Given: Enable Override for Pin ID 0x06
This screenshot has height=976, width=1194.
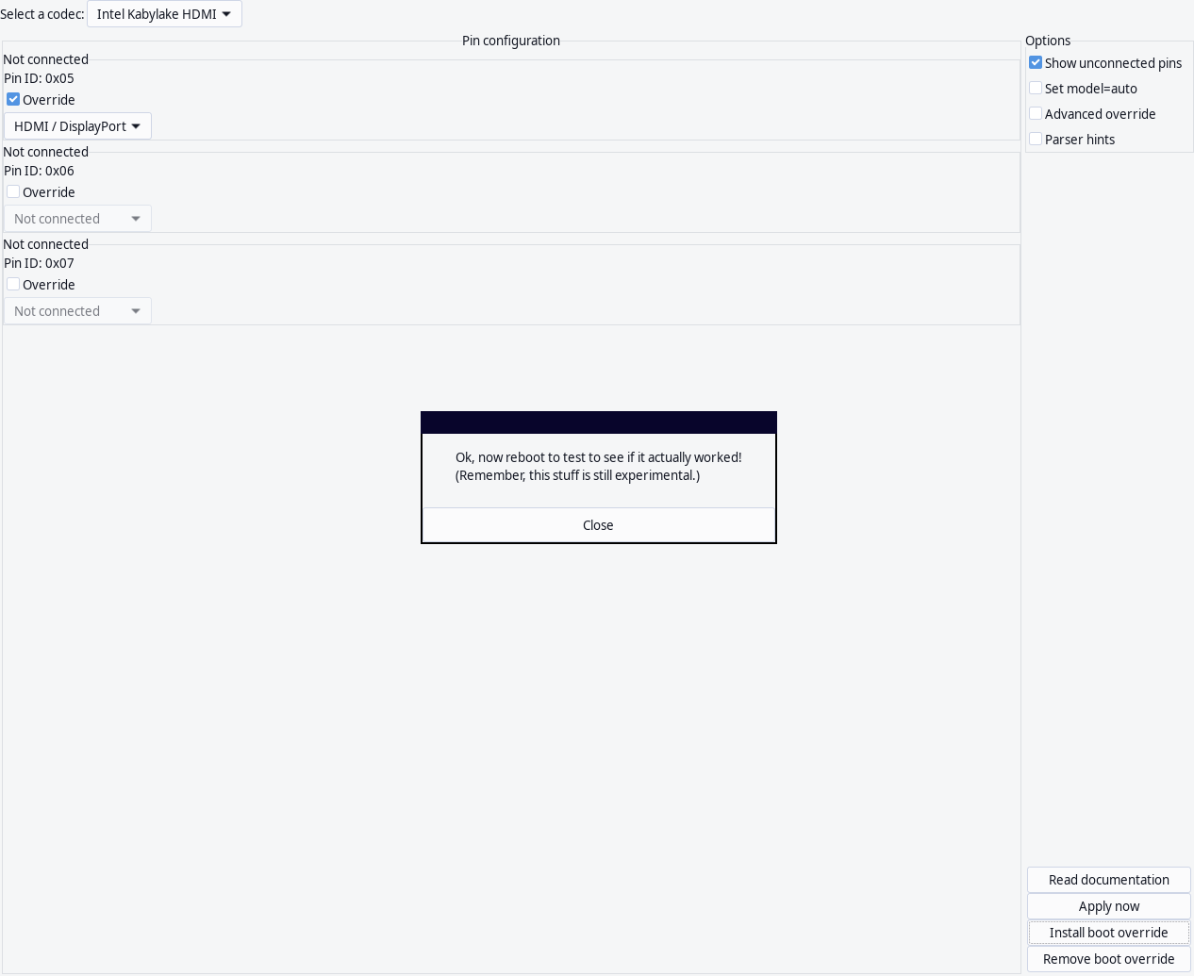Looking at the screenshot, I should coord(13,192).
